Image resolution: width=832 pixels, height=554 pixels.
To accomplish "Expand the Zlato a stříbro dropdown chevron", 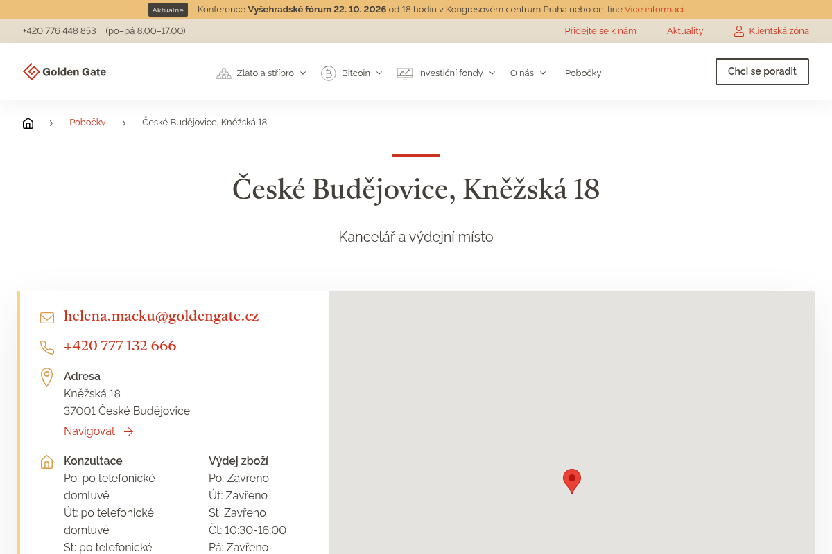I will pos(303,73).
